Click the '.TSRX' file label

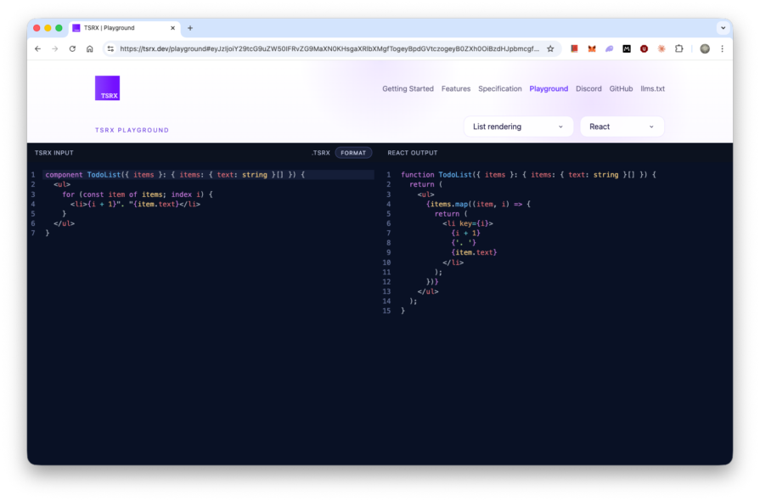tap(320, 153)
